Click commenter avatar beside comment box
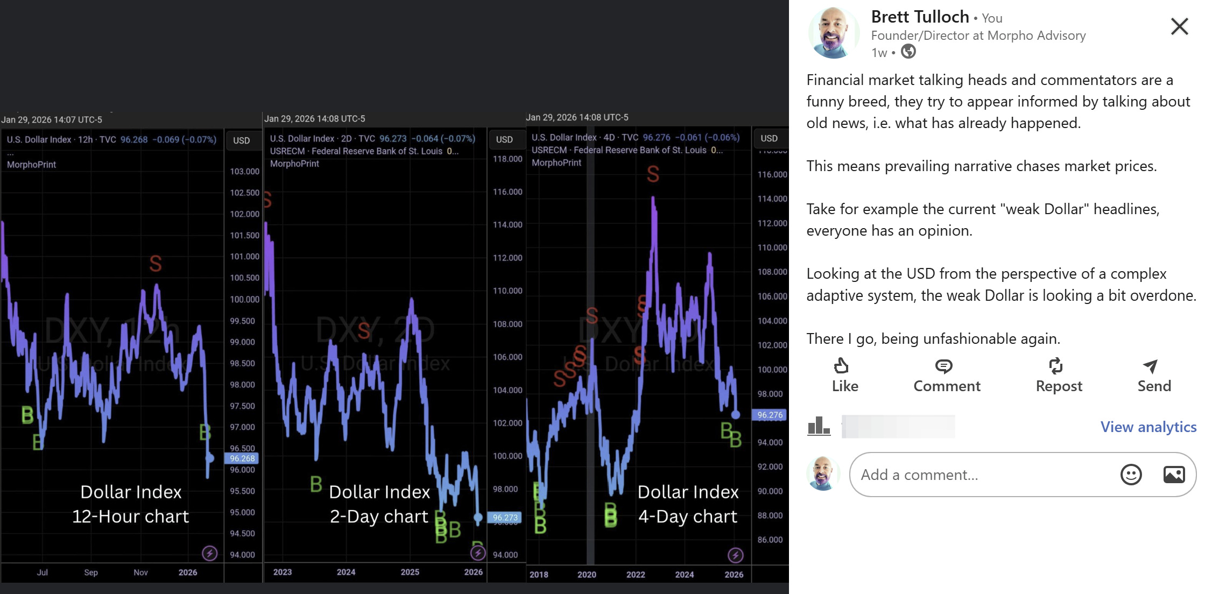1212x594 pixels. pos(823,473)
